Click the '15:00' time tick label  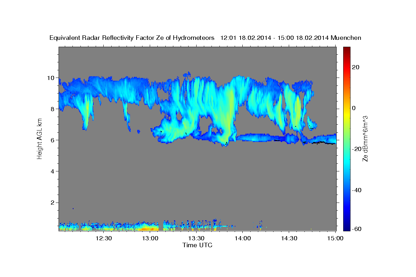[x=335, y=239]
